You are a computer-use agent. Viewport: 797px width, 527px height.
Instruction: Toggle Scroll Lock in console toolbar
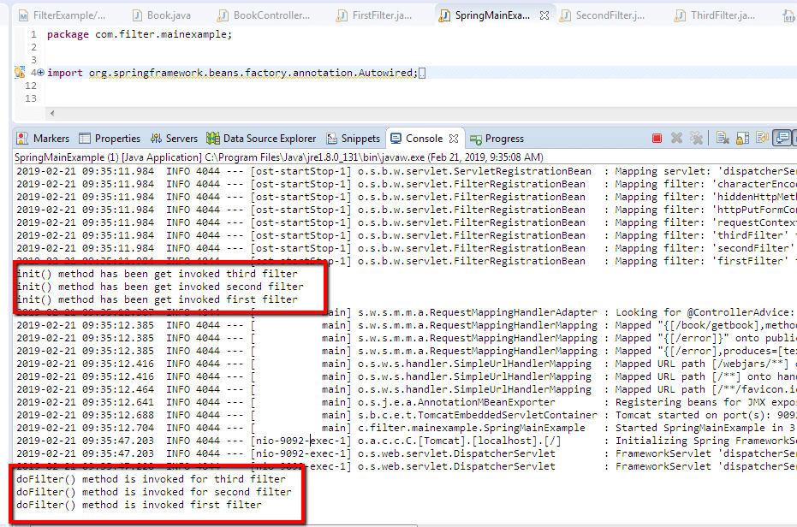[x=741, y=139]
